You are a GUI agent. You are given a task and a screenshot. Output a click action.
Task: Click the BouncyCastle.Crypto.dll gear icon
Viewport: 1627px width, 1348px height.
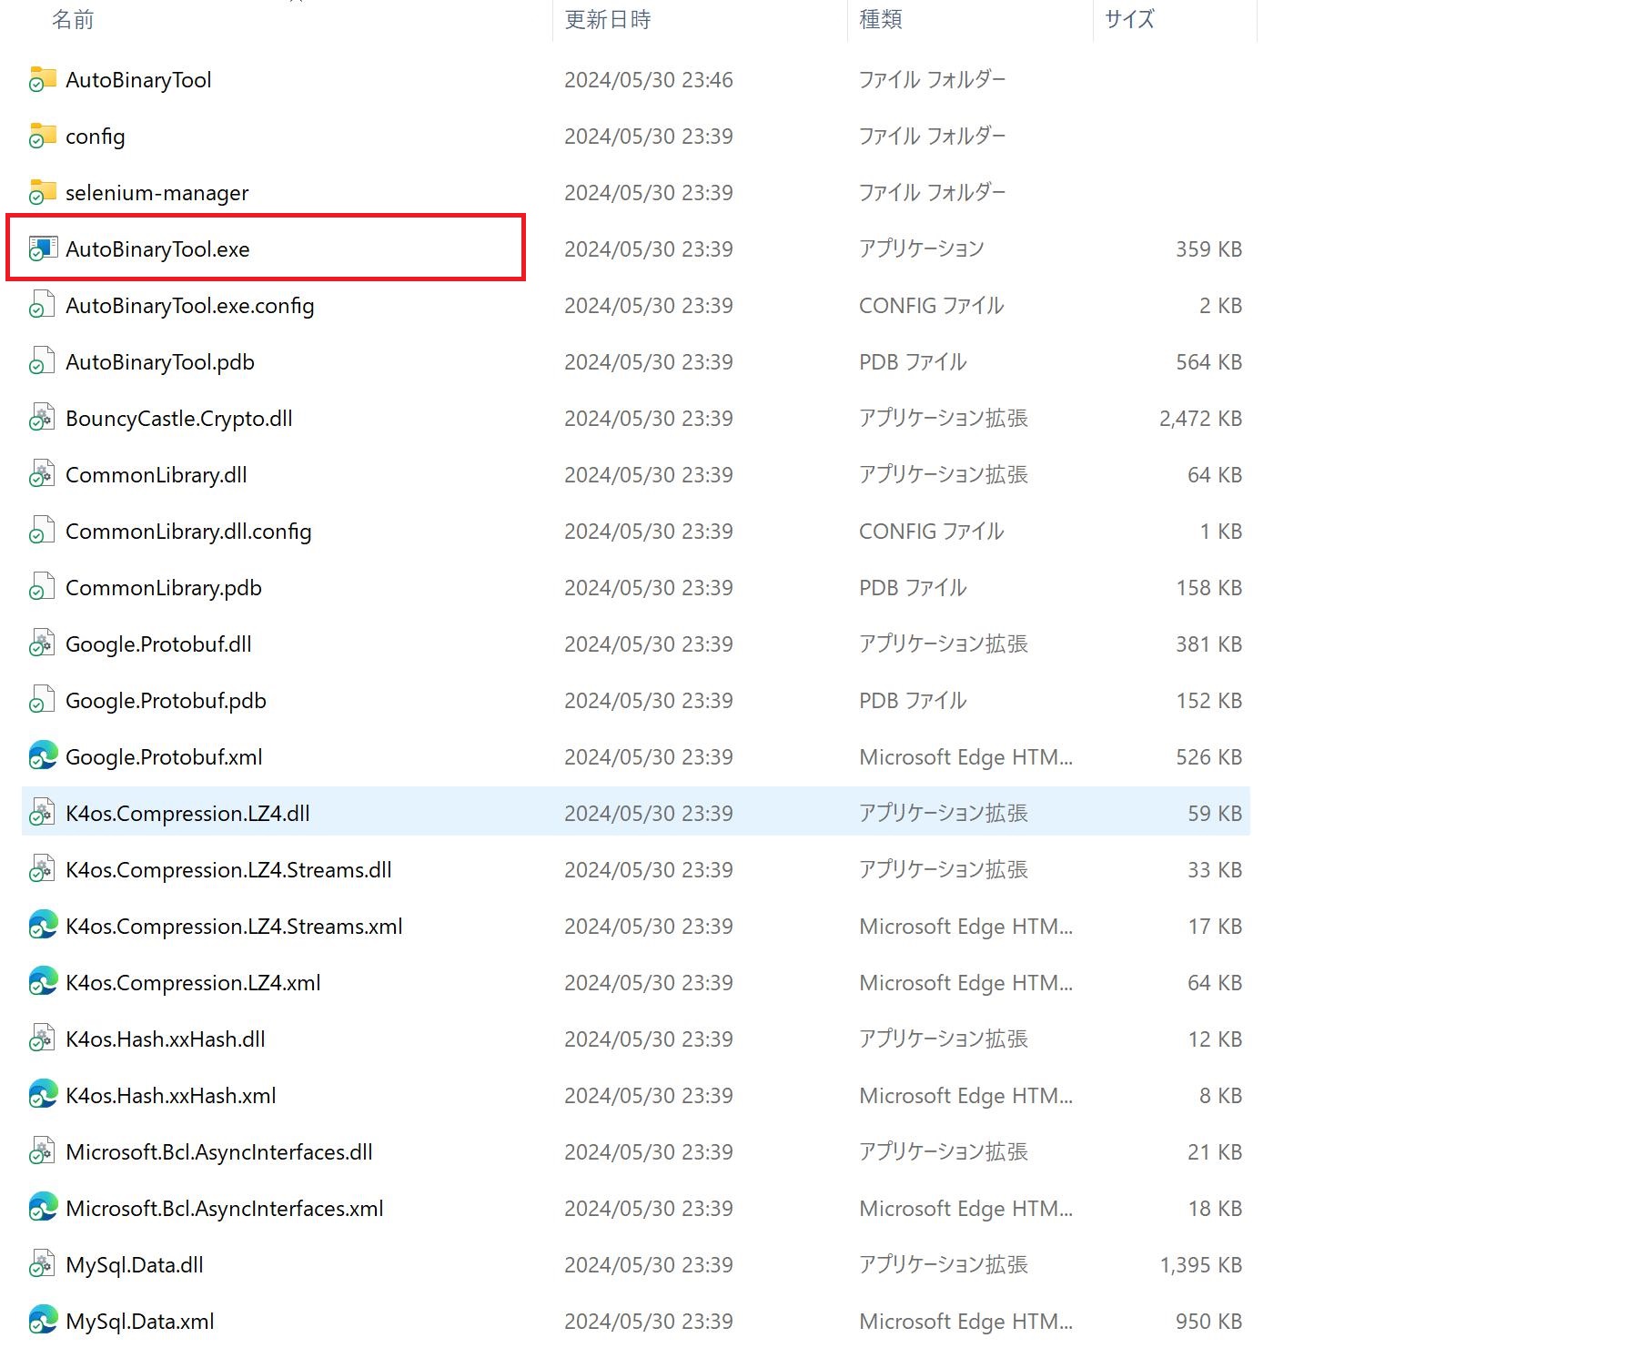(43, 418)
